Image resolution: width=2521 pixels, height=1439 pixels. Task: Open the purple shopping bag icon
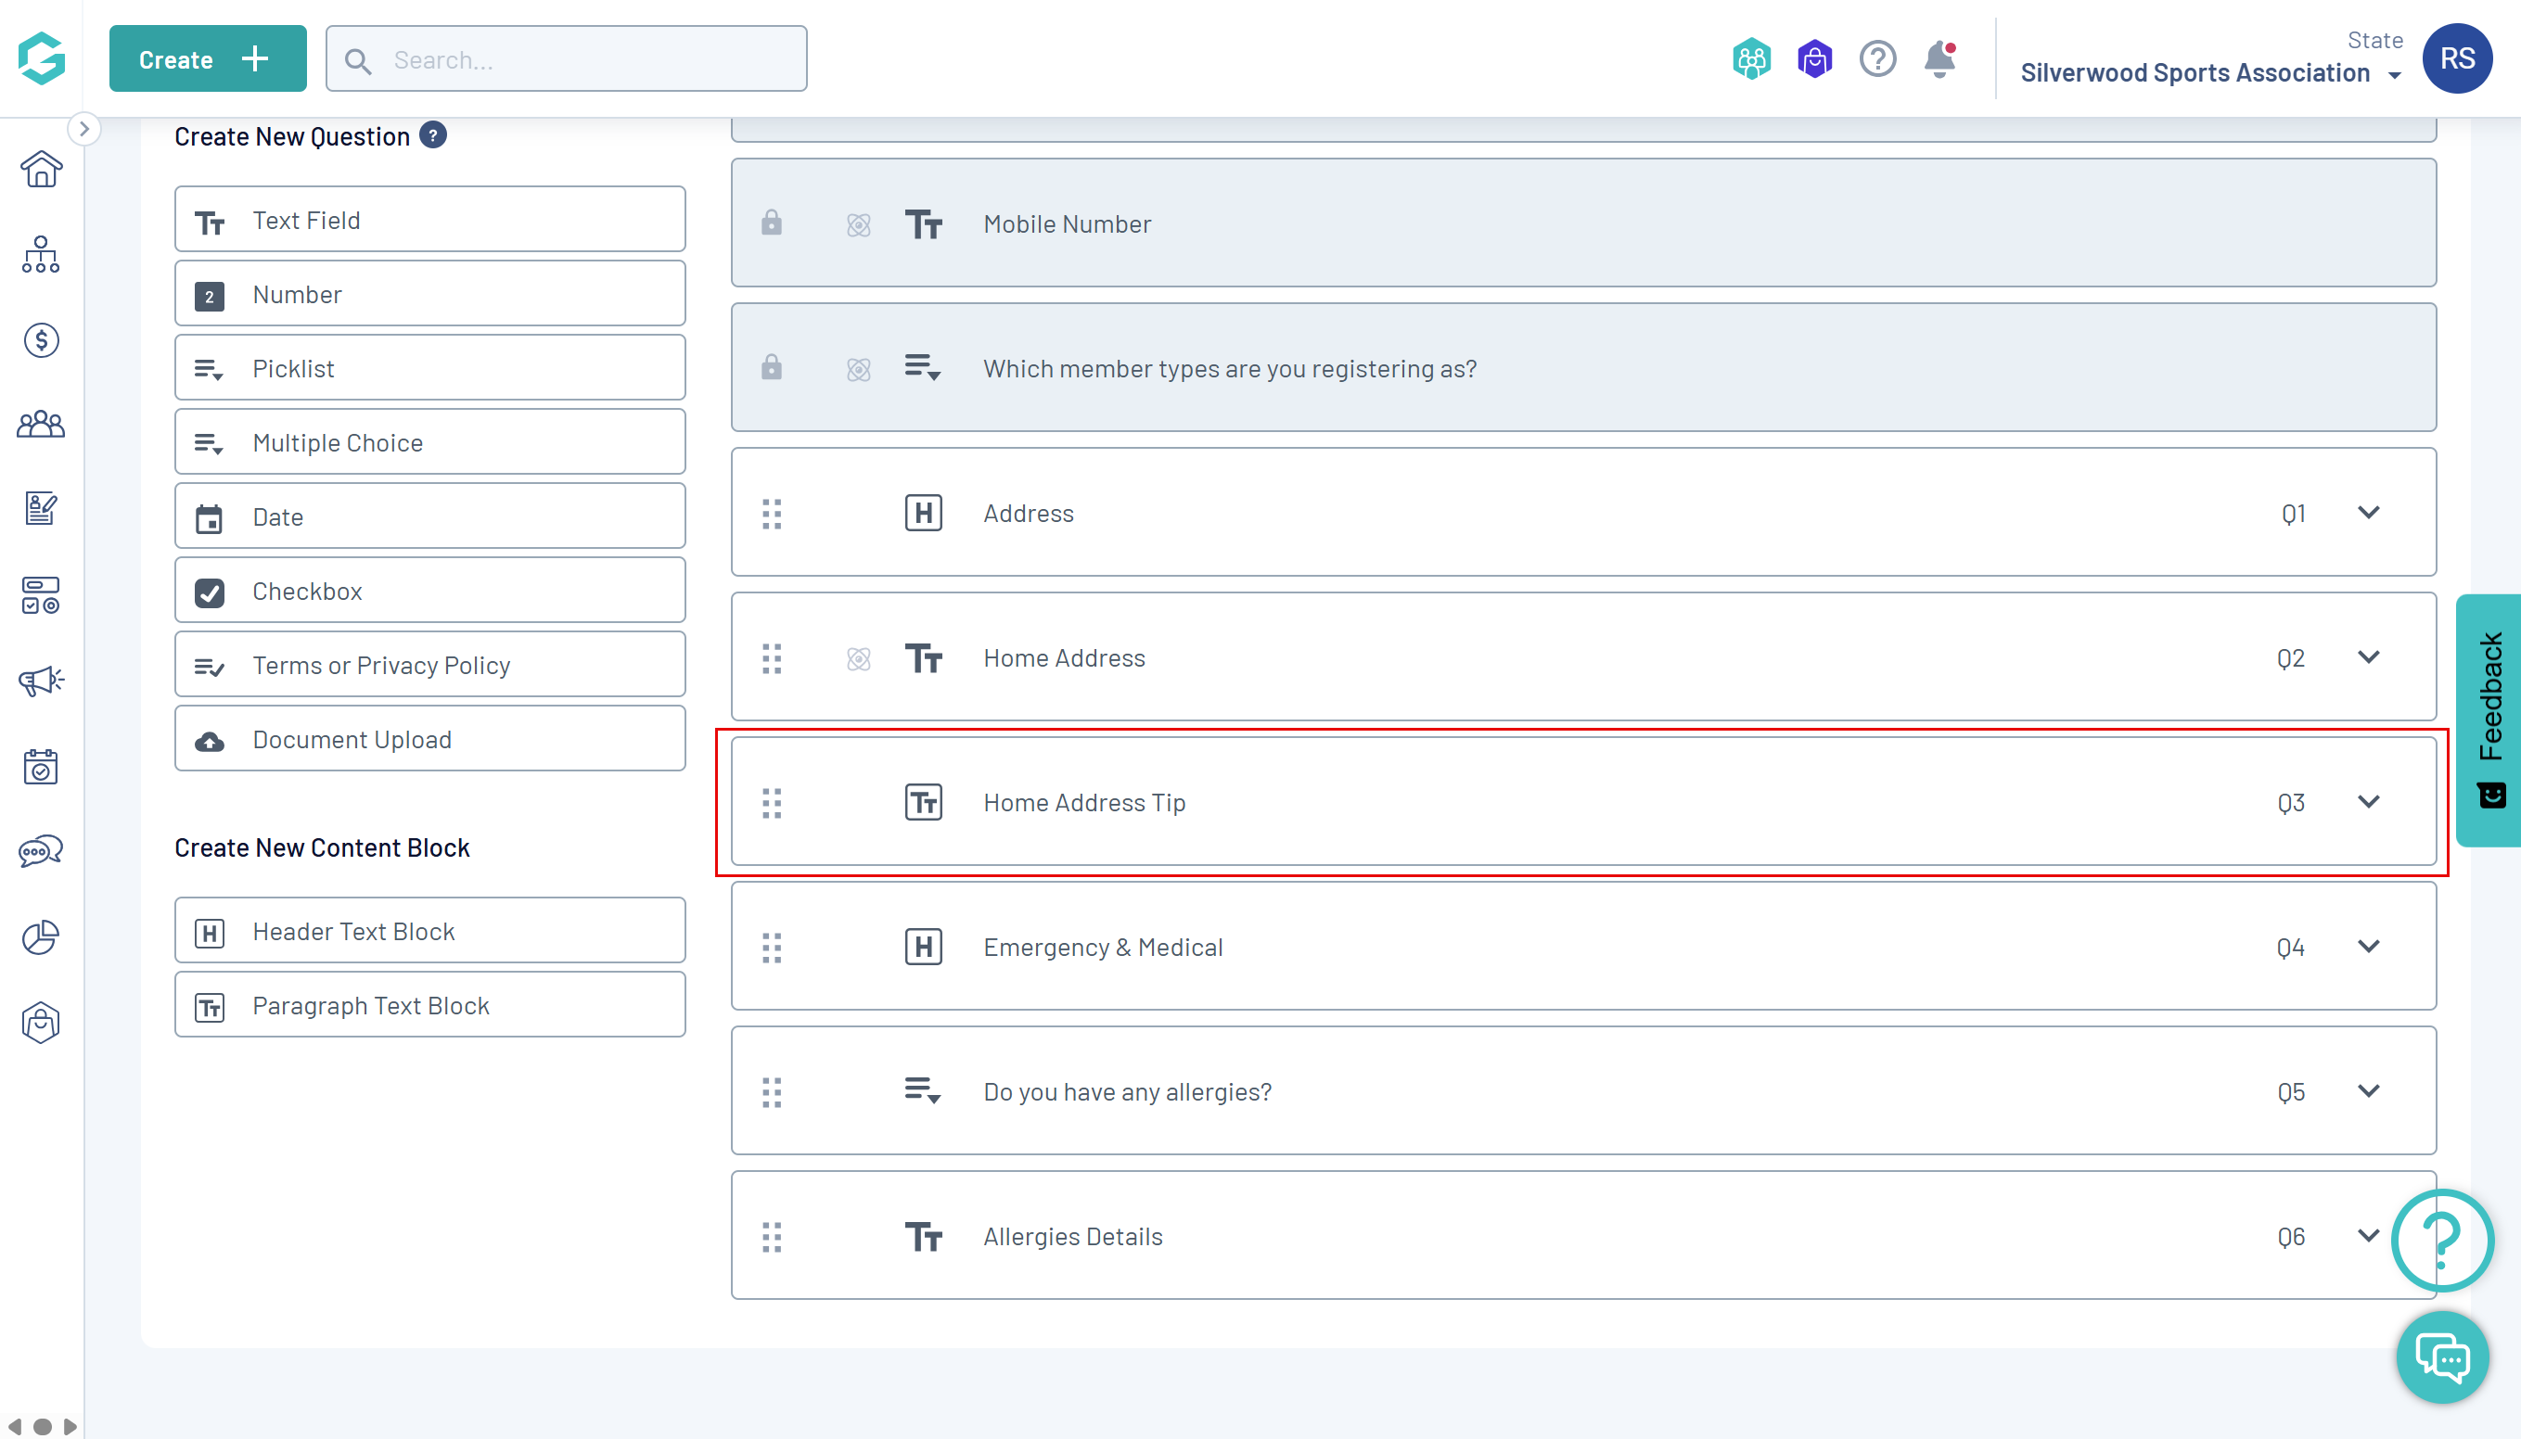(x=1814, y=59)
